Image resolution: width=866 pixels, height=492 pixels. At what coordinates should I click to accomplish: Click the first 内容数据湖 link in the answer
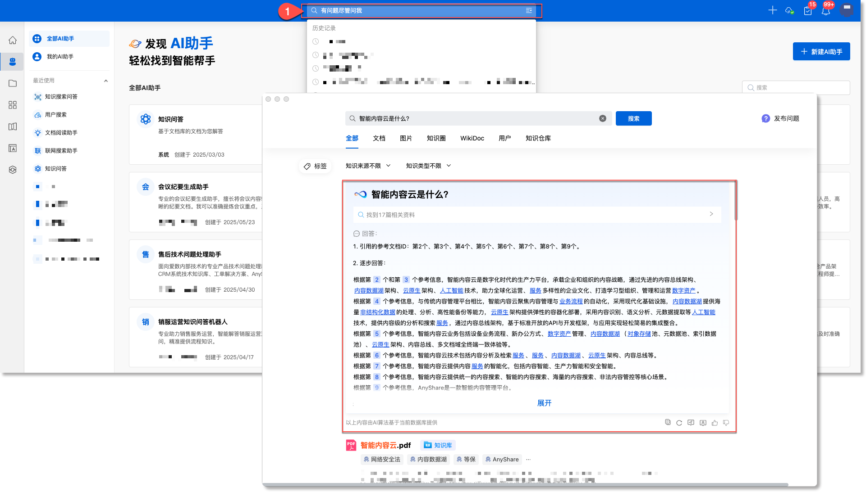(369, 290)
